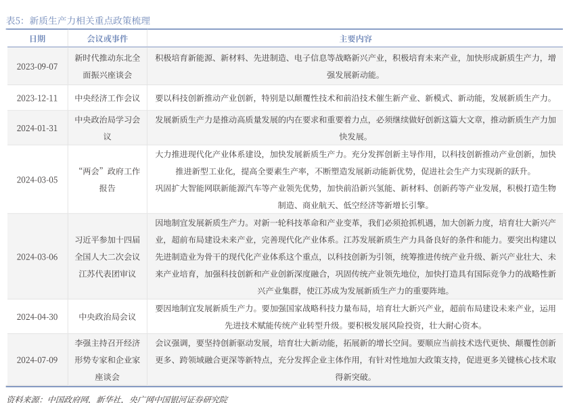Click the 资料来源 footnote below the table

[116, 399]
